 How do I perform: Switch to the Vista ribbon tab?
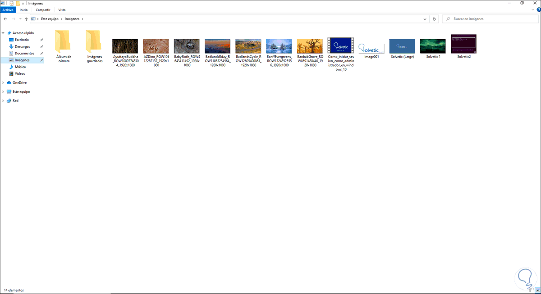pos(62,9)
